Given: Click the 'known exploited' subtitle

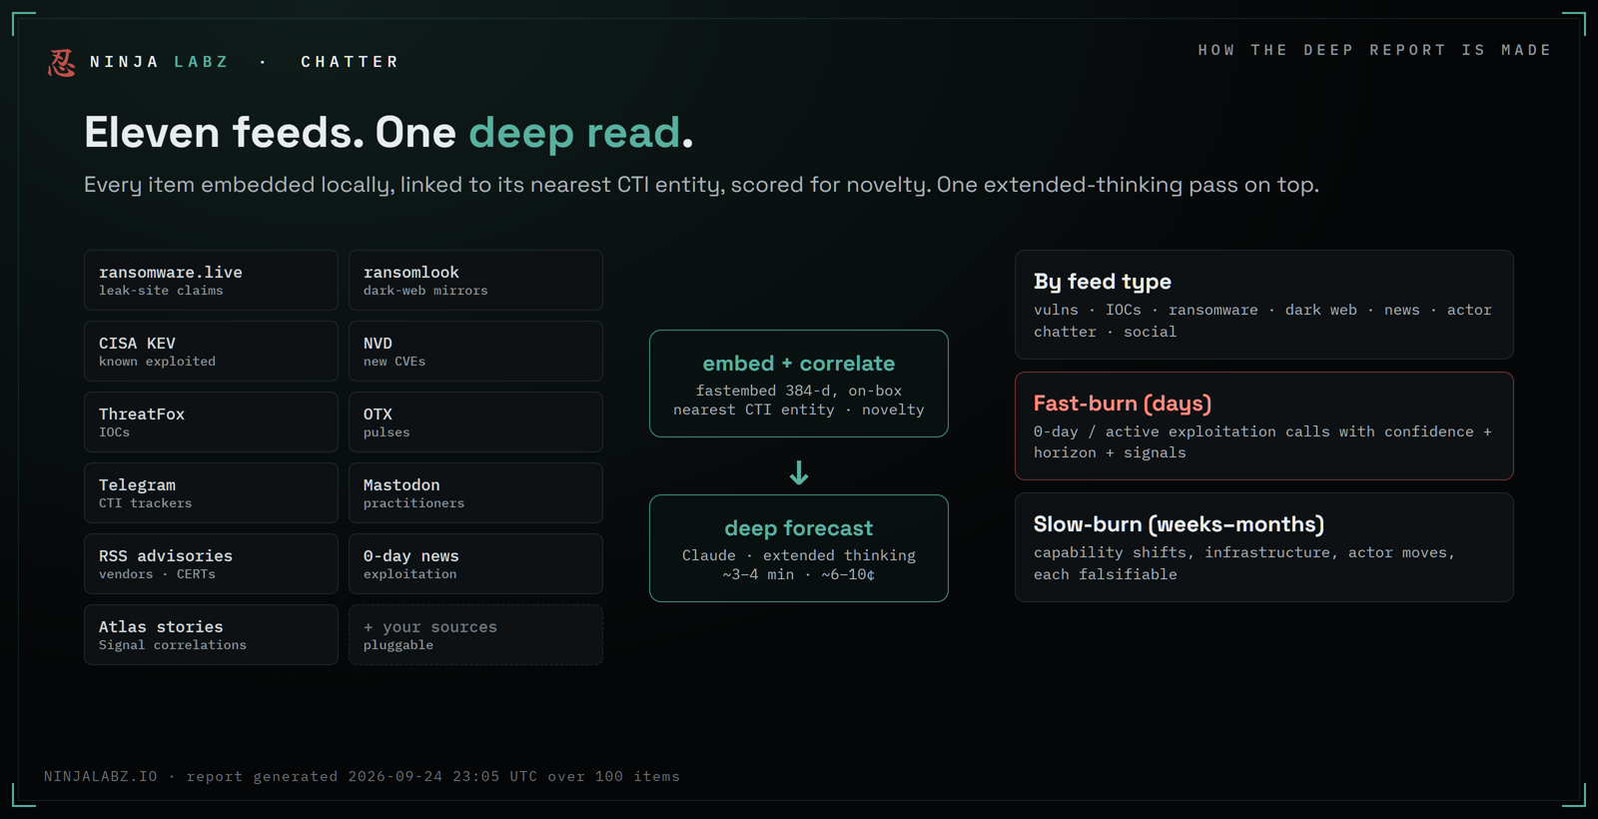Looking at the screenshot, I should pos(157,362).
